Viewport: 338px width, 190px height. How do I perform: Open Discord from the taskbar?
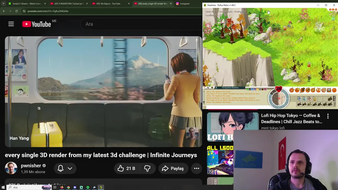coord(75,187)
